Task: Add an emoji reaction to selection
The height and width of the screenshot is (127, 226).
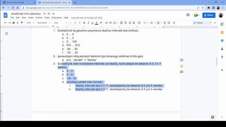Action: pyautogui.click(x=182, y=66)
